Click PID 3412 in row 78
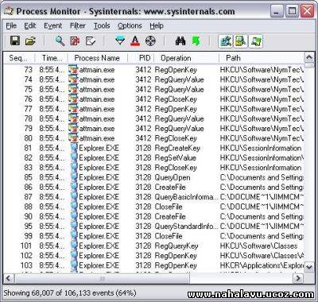This screenshot has height=302, width=318. pos(143,119)
